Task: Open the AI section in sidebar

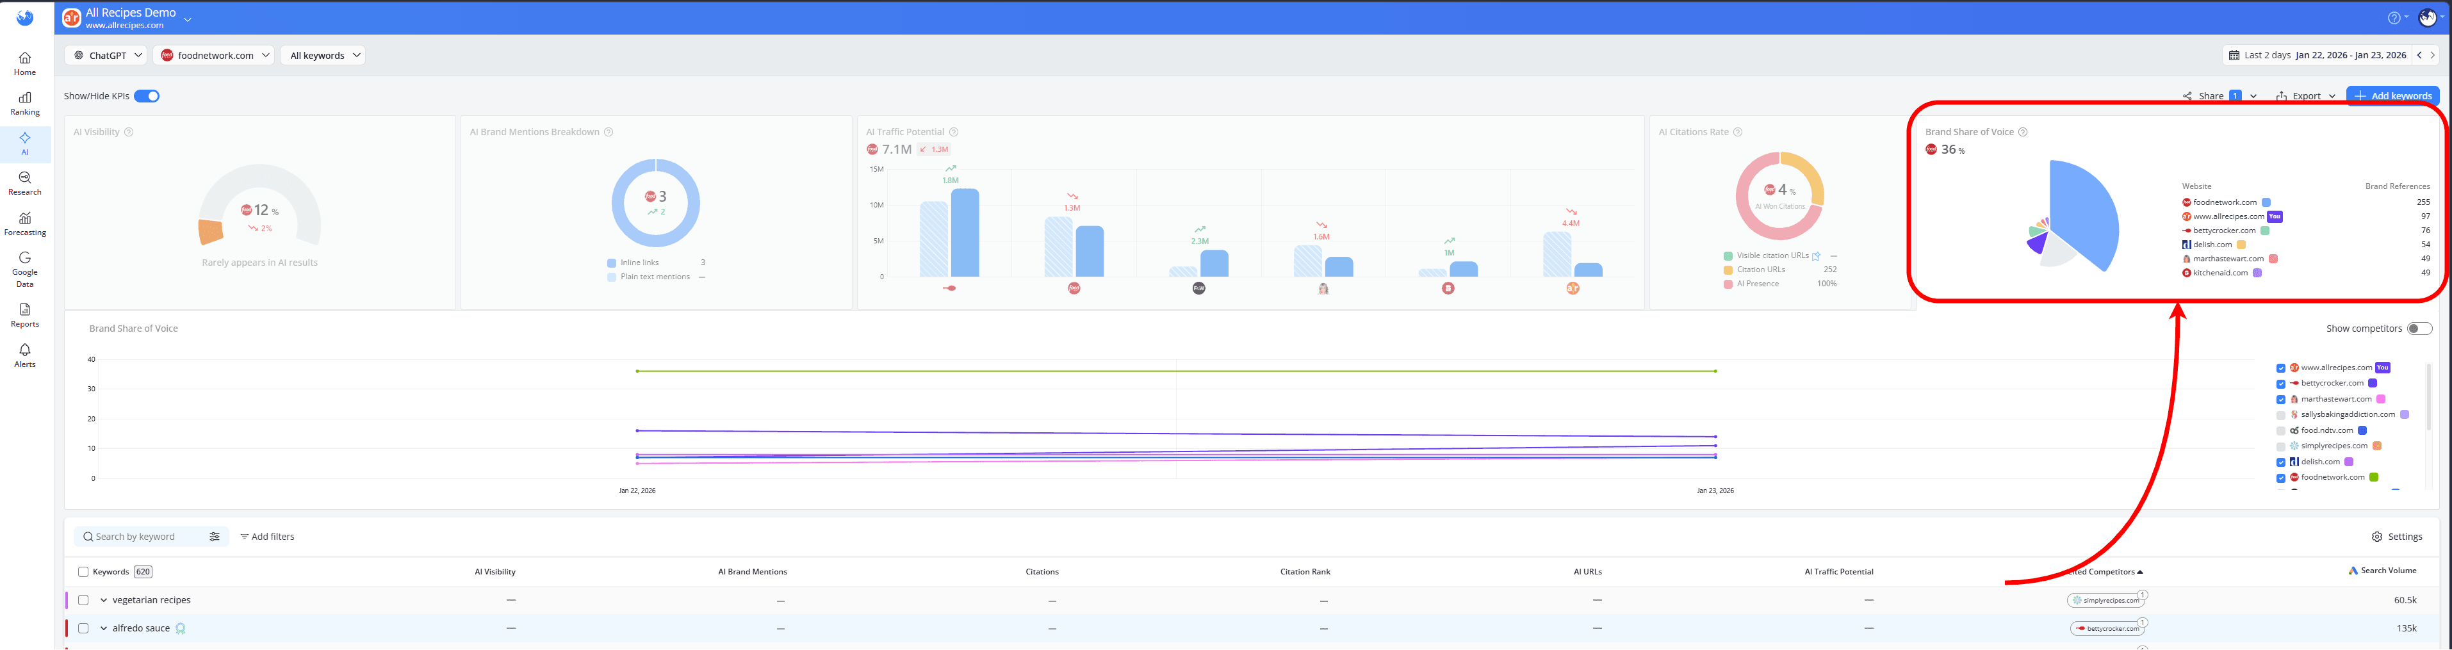Action: click(x=25, y=143)
